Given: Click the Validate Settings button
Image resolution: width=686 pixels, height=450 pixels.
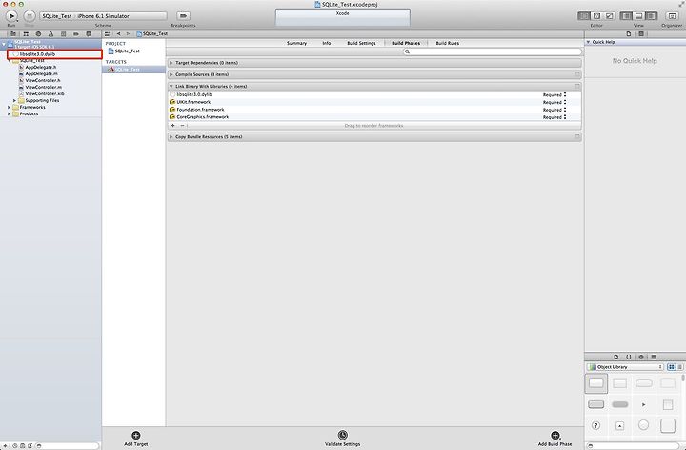Looking at the screenshot, I should coord(343,439).
